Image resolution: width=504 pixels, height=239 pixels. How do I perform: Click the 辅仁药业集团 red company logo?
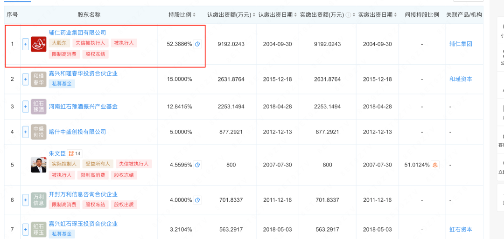tap(39, 44)
